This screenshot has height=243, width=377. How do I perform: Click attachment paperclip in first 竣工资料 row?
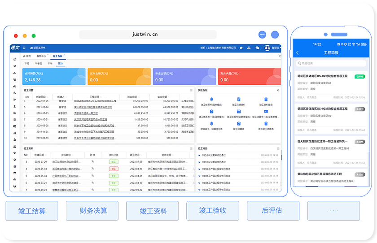(x=92, y=161)
